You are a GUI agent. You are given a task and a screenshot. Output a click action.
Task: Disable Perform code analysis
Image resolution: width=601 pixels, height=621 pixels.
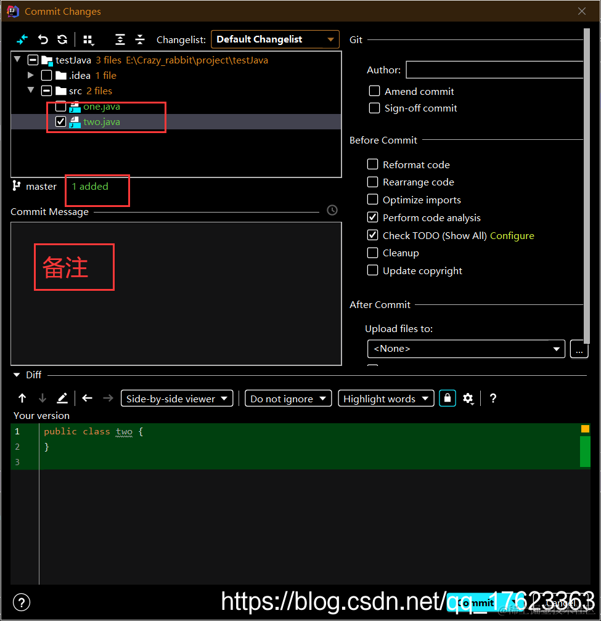tap(372, 217)
